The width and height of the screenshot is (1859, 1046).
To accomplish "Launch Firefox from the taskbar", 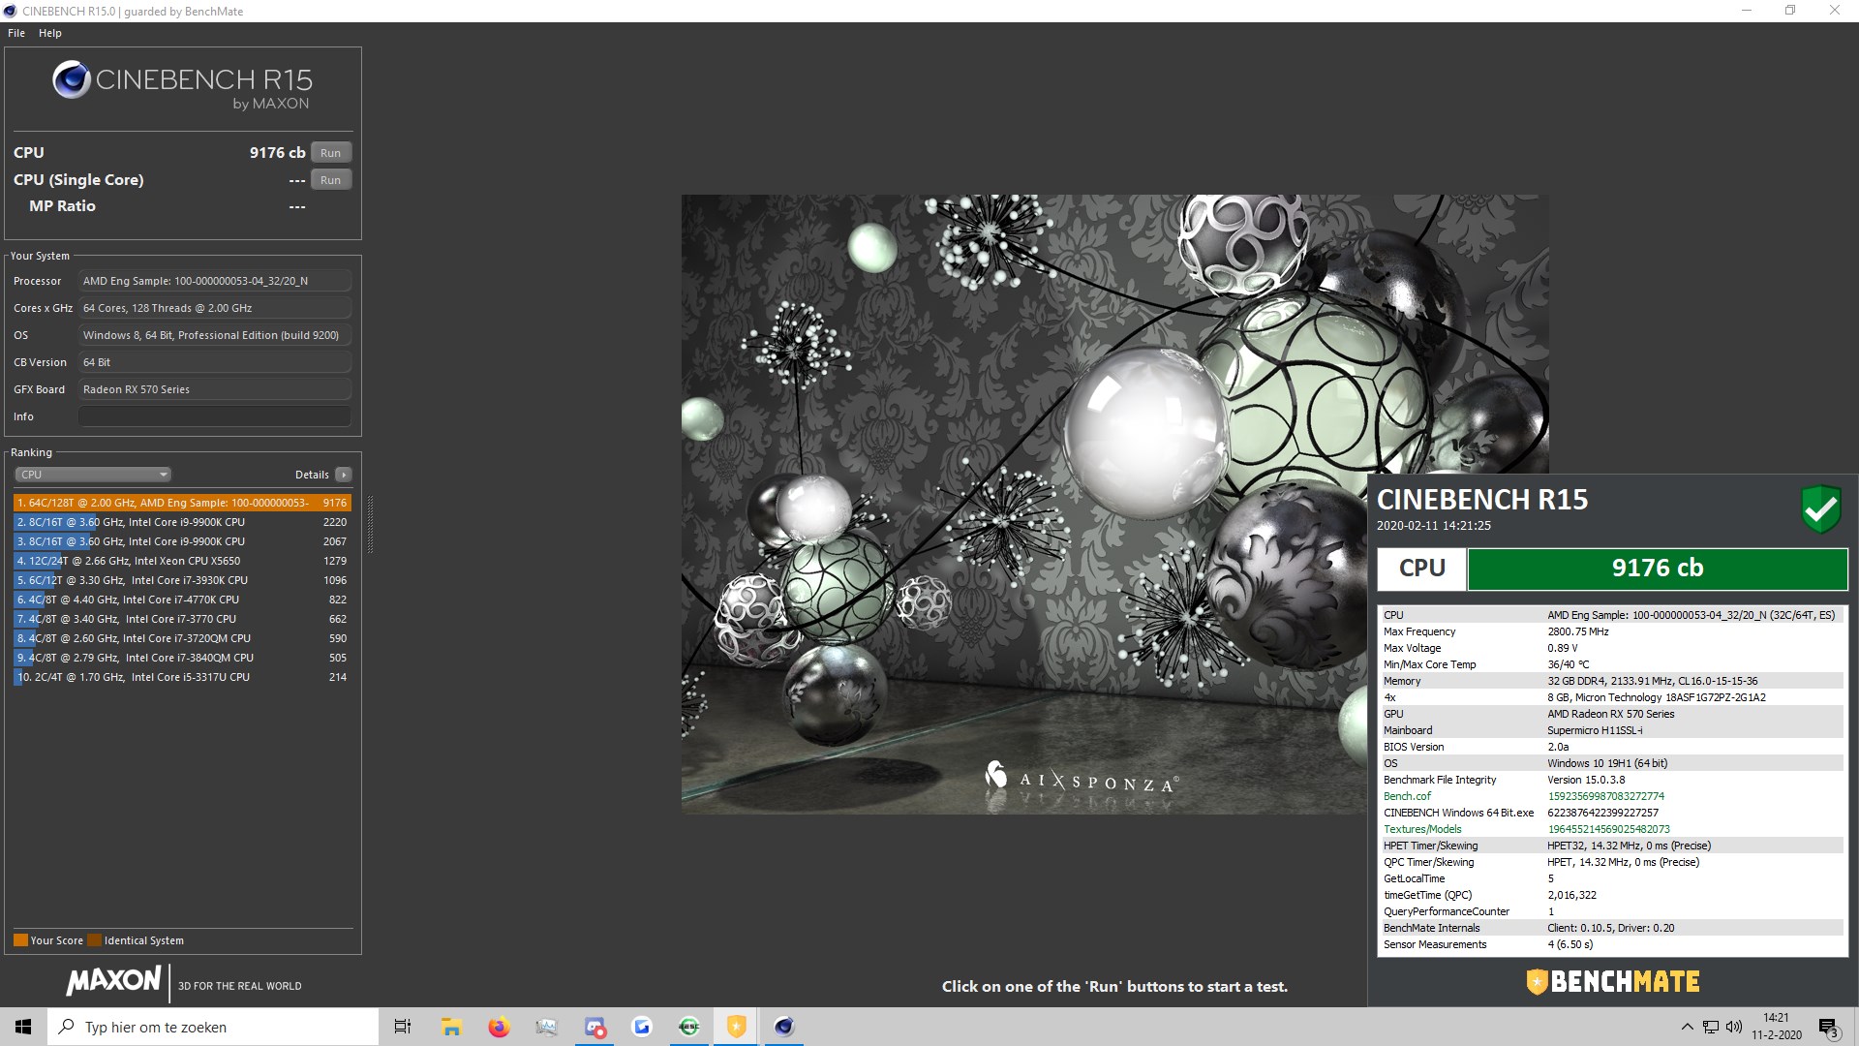I will [x=499, y=1027].
